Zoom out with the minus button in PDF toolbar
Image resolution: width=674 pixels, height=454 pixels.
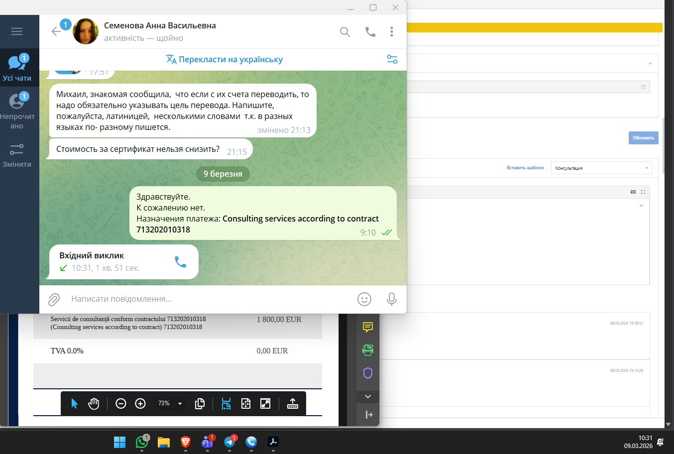(120, 404)
